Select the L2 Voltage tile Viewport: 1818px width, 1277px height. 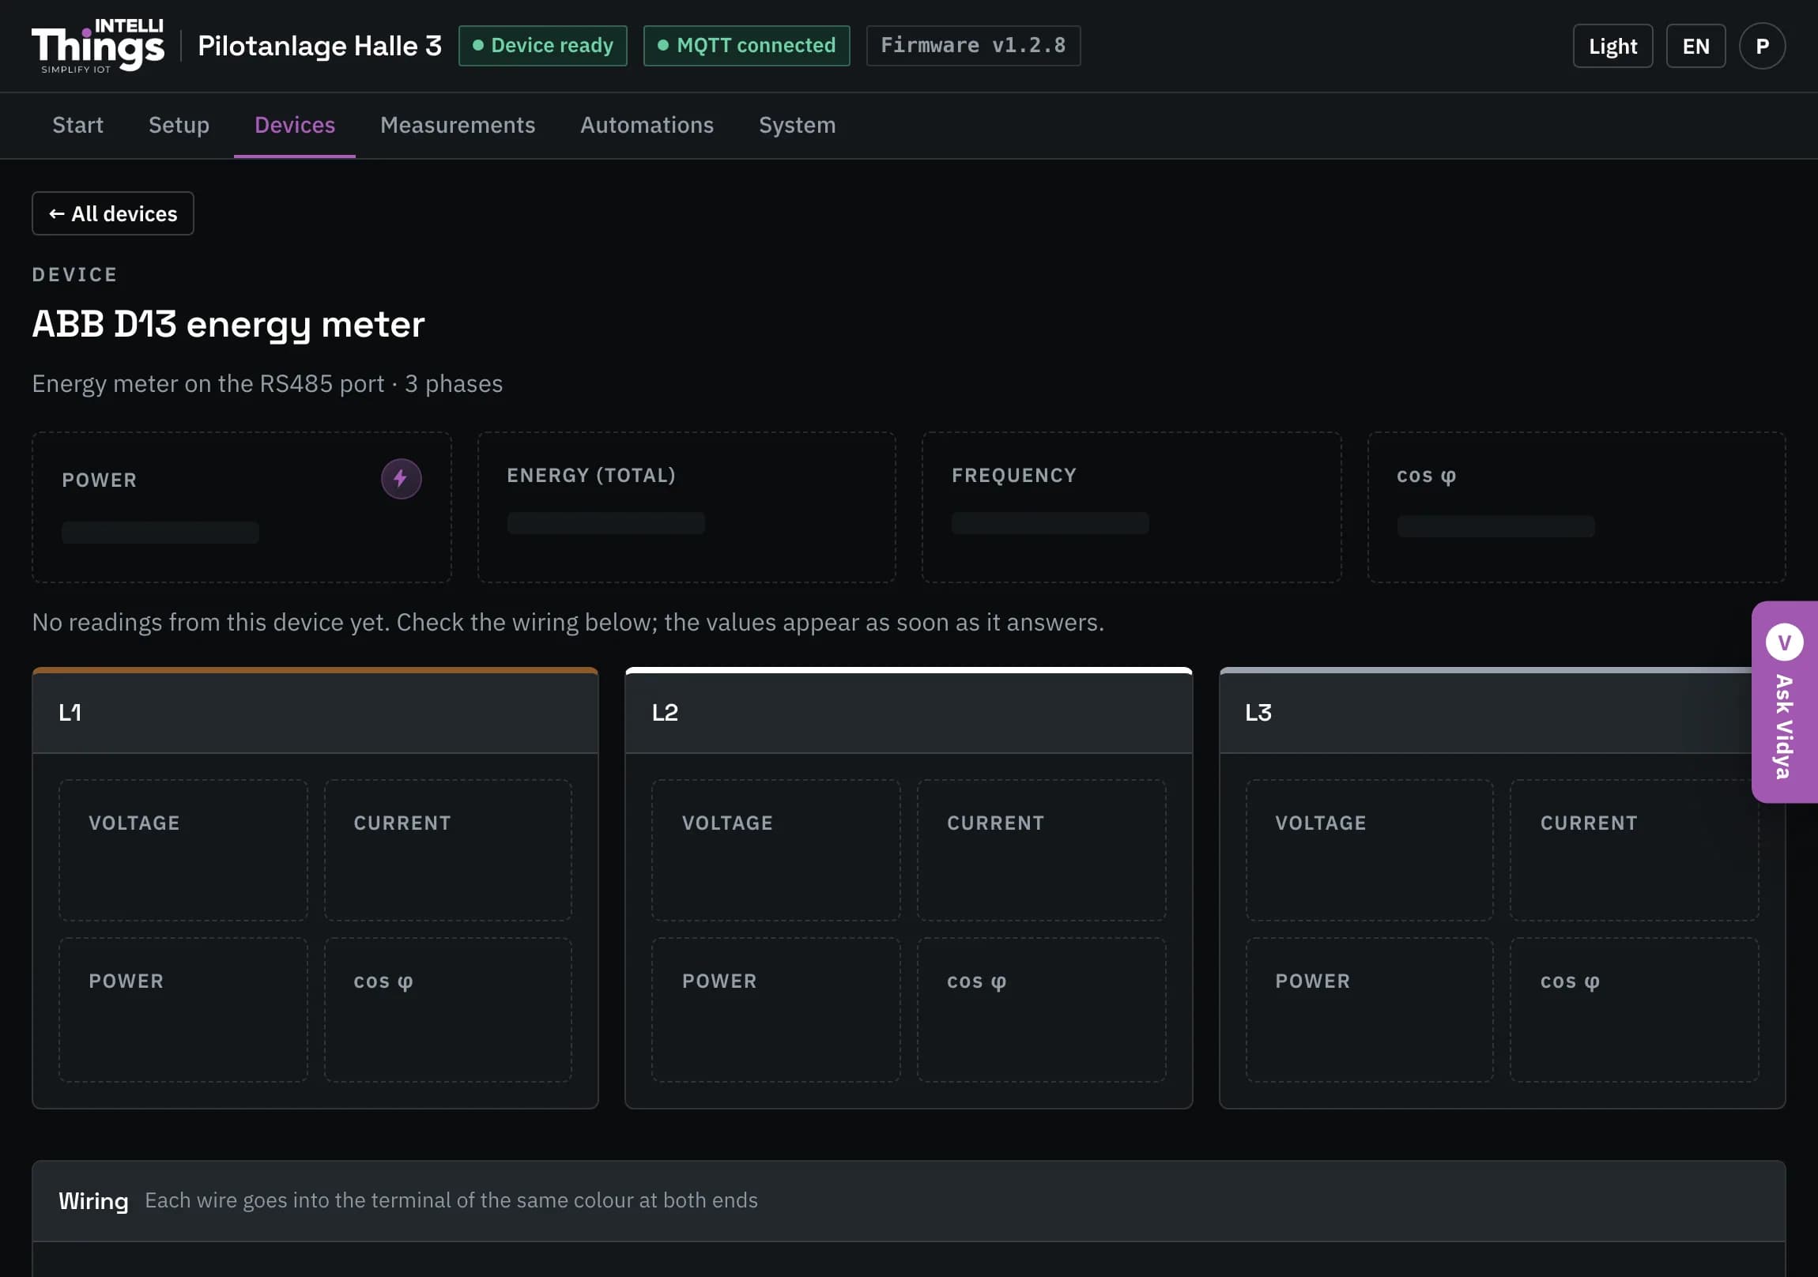click(x=776, y=850)
